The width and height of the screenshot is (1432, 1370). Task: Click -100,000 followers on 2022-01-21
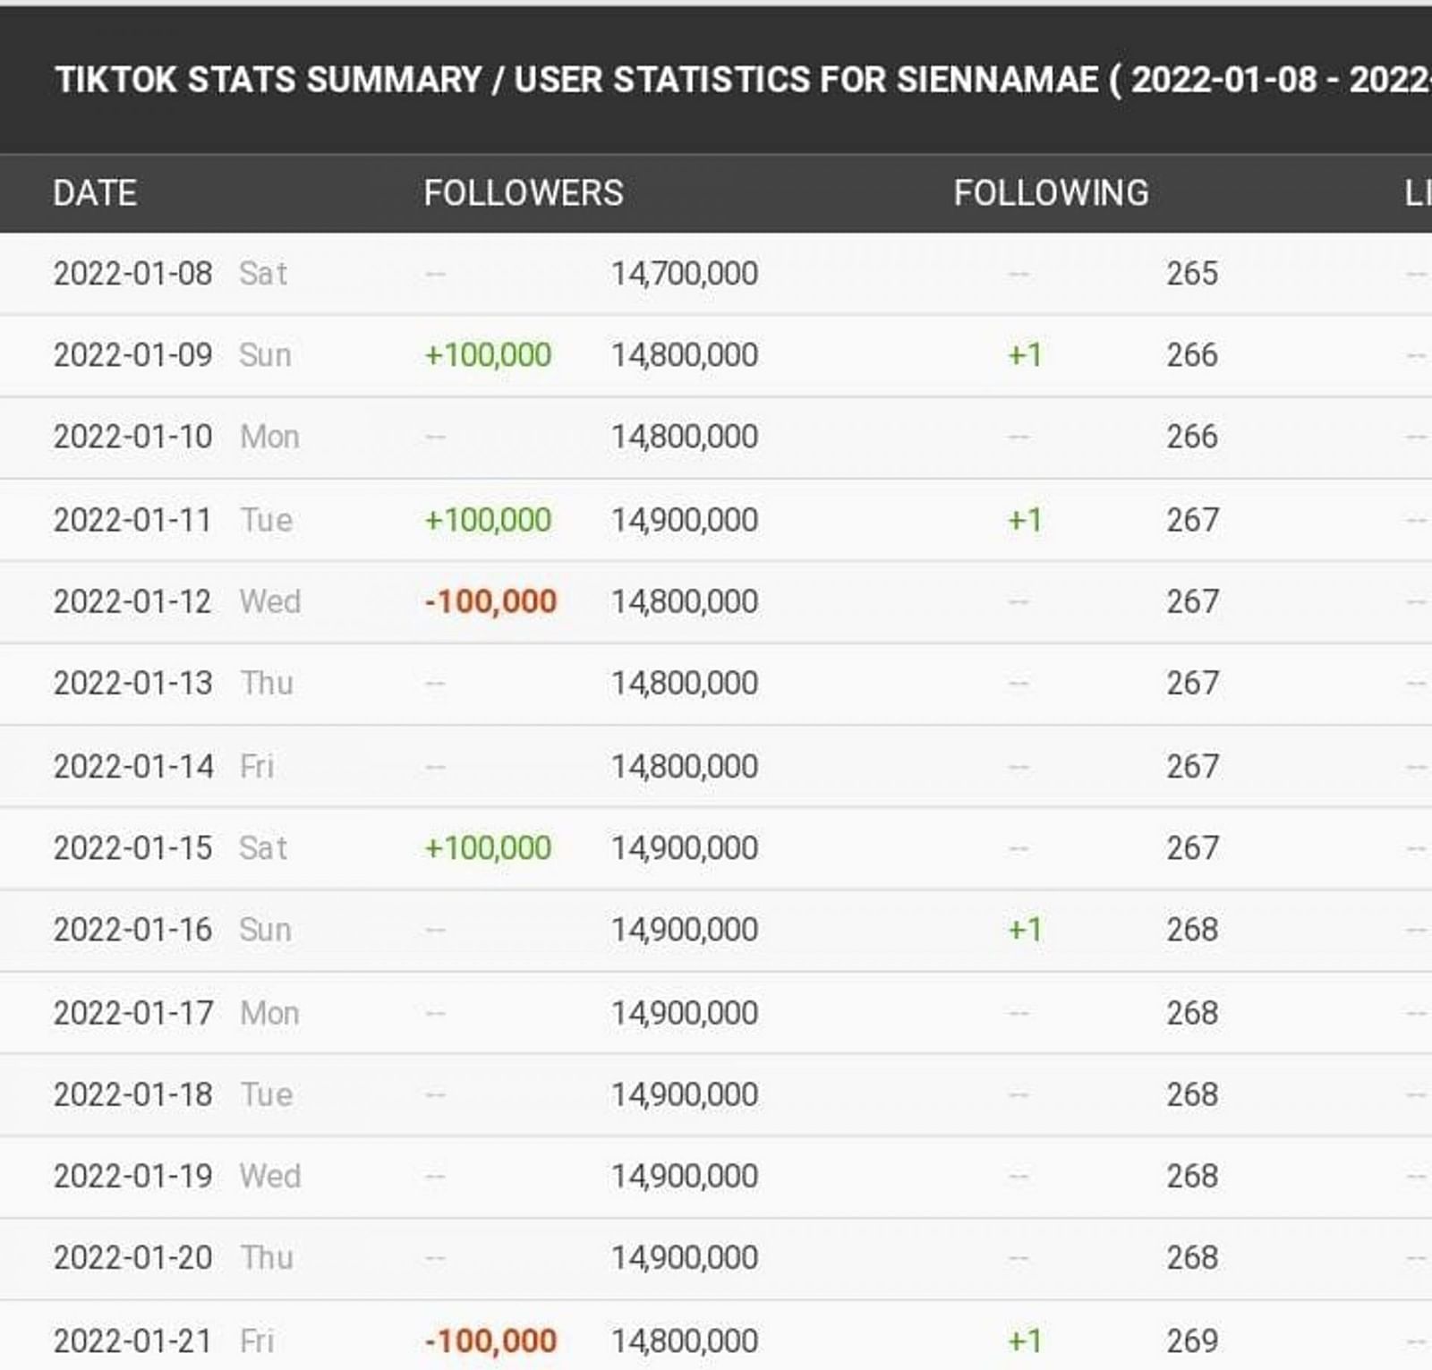point(490,1341)
